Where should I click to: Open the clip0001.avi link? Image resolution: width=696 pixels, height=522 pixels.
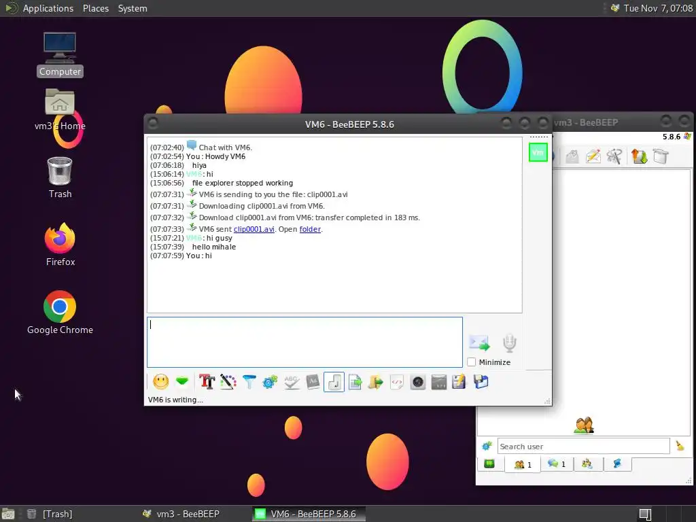254,229
